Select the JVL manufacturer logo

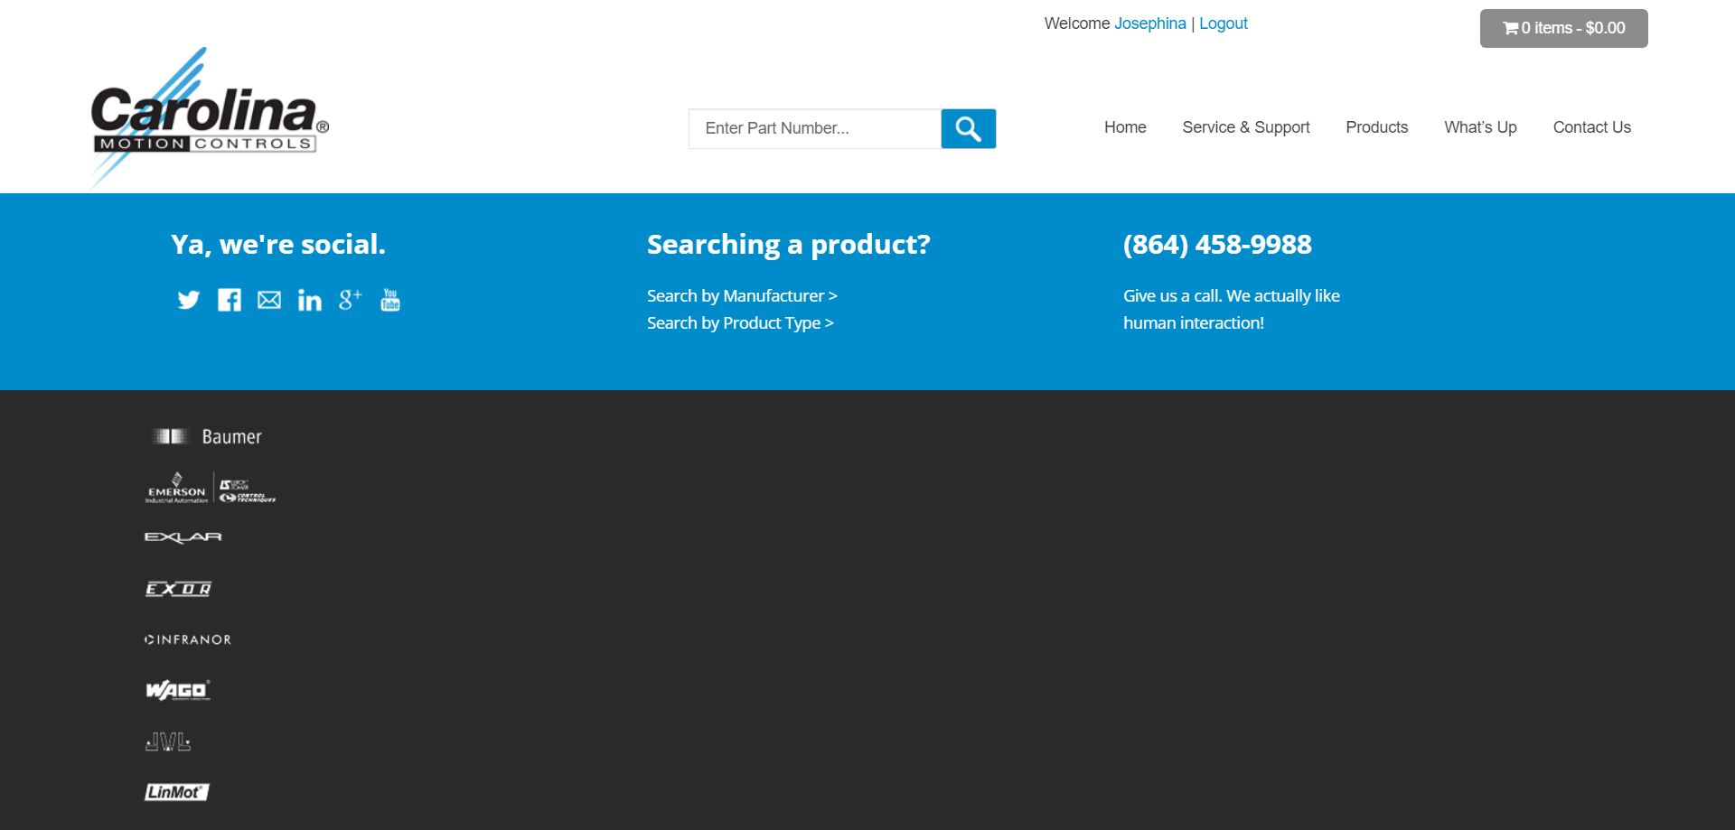click(168, 741)
